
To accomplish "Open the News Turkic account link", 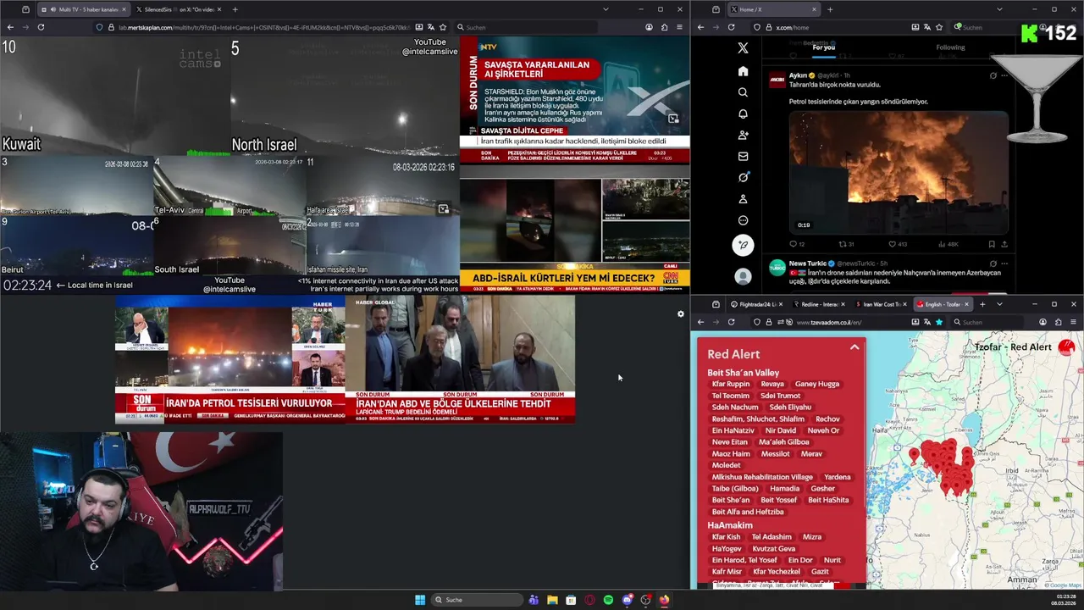I will [x=808, y=263].
